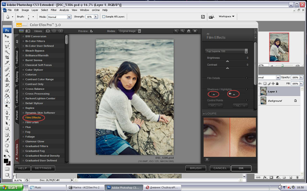Toggle Quick Mask mode icon
Viewport: 307px width, 191px height.
pos(7,169)
